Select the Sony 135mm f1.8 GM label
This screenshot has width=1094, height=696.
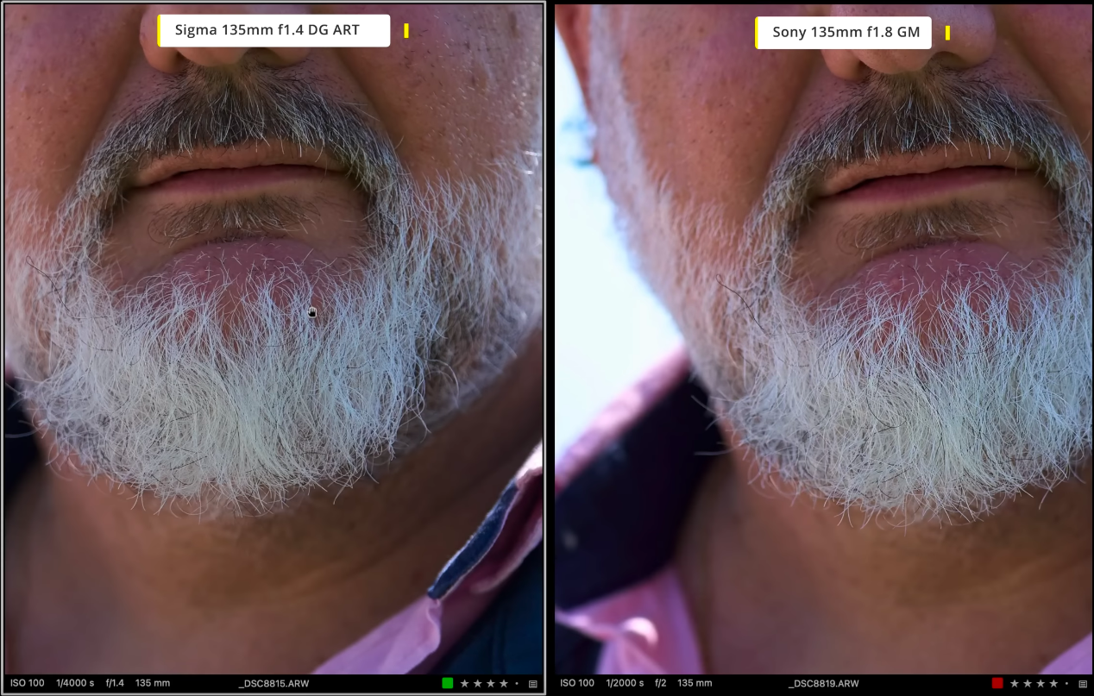(844, 33)
